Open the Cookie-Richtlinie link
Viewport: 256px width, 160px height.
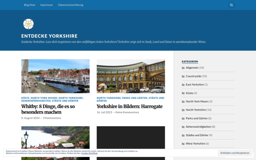point(90,153)
